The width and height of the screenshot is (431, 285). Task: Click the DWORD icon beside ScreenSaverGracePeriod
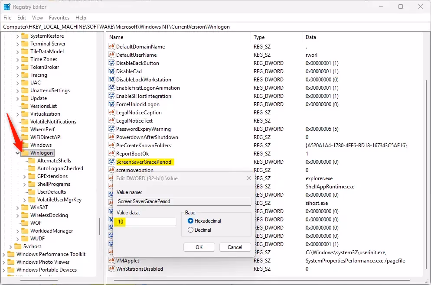112,162
